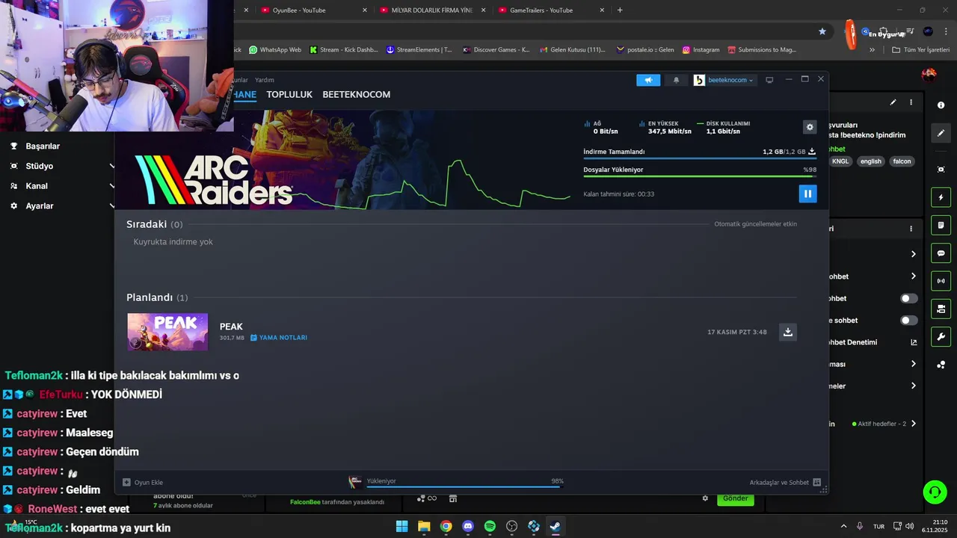Open Steam download settings gear
This screenshot has height=538, width=957.
pos(810,127)
